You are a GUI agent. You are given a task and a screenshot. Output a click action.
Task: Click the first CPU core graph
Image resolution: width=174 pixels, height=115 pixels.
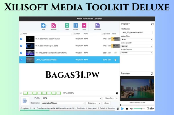[x=26, y=93]
